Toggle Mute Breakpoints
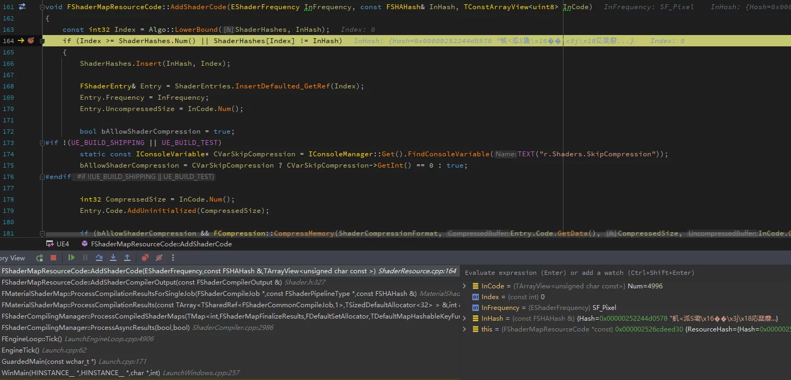 (x=159, y=258)
